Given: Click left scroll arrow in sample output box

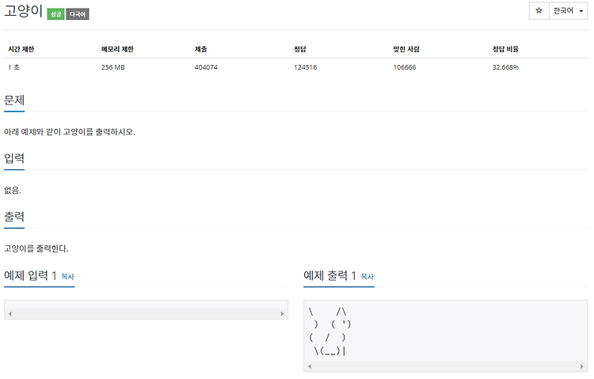Looking at the screenshot, I should [x=310, y=366].
